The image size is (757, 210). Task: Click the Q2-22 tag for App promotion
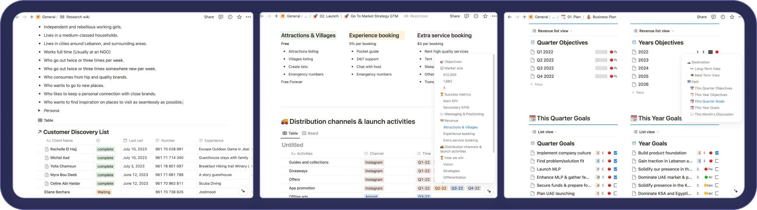tap(441, 188)
